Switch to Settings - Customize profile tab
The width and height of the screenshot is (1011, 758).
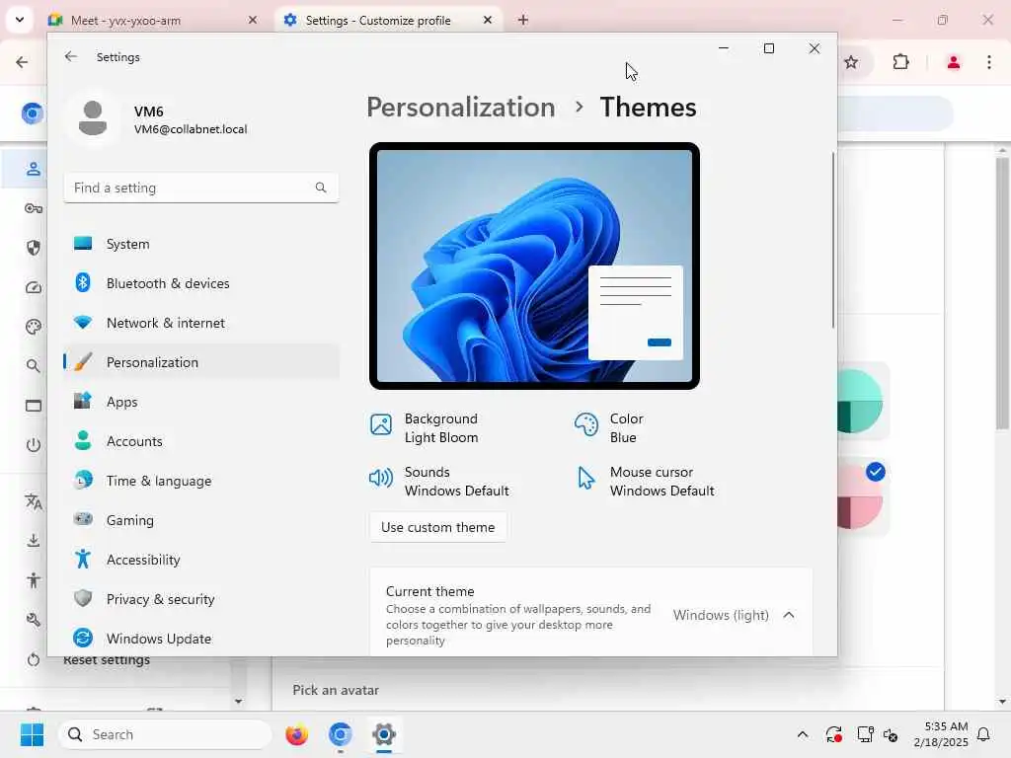[387, 20]
